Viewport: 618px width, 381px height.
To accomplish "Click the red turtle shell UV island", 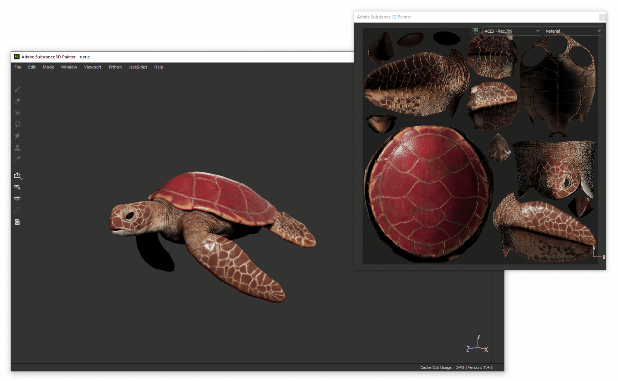I will tap(428, 193).
